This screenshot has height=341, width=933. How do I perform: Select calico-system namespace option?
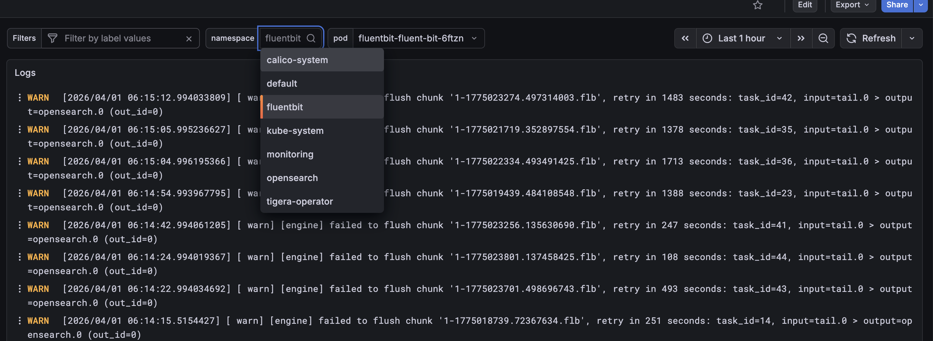click(x=322, y=60)
